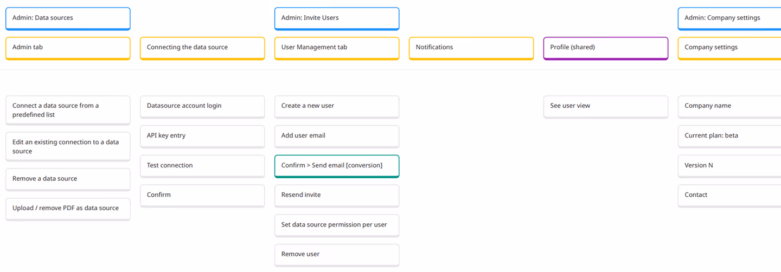Select 'Upload / remove PDF as data source'
This screenshot has height=272, width=781.
pos(68,209)
